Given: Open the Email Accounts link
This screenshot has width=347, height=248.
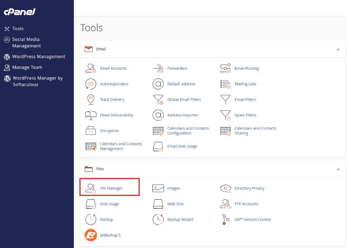Looking at the screenshot, I should (113, 68).
